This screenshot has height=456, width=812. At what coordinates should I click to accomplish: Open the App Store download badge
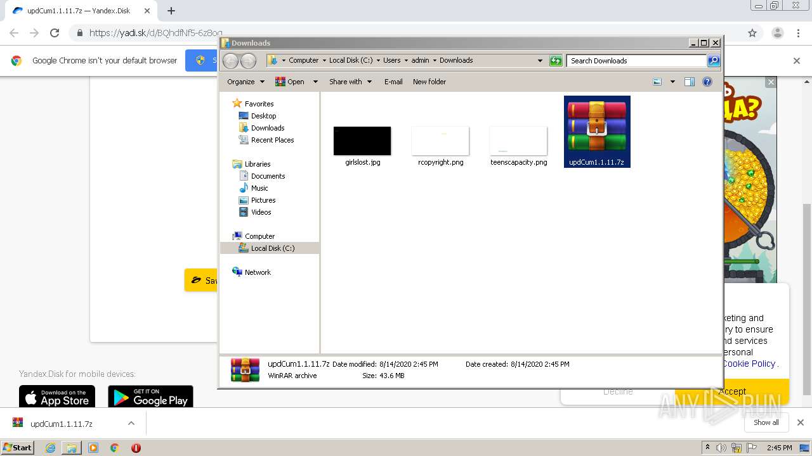pyautogui.click(x=57, y=396)
